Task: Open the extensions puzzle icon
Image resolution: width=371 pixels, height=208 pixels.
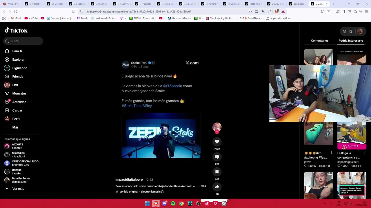Action: point(323,12)
